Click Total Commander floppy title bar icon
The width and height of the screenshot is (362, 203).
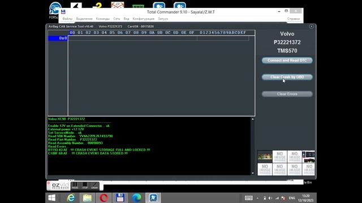63,12
